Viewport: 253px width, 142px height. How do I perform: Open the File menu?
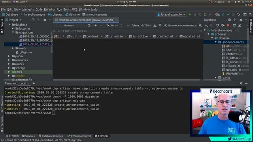(x=3, y=9)
